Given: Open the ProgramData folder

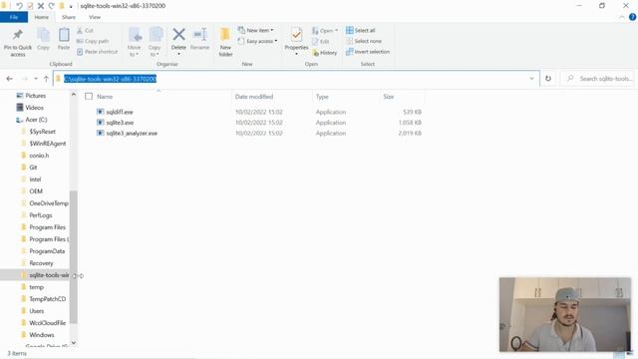Looking at the screenshot, I should 47,251.
